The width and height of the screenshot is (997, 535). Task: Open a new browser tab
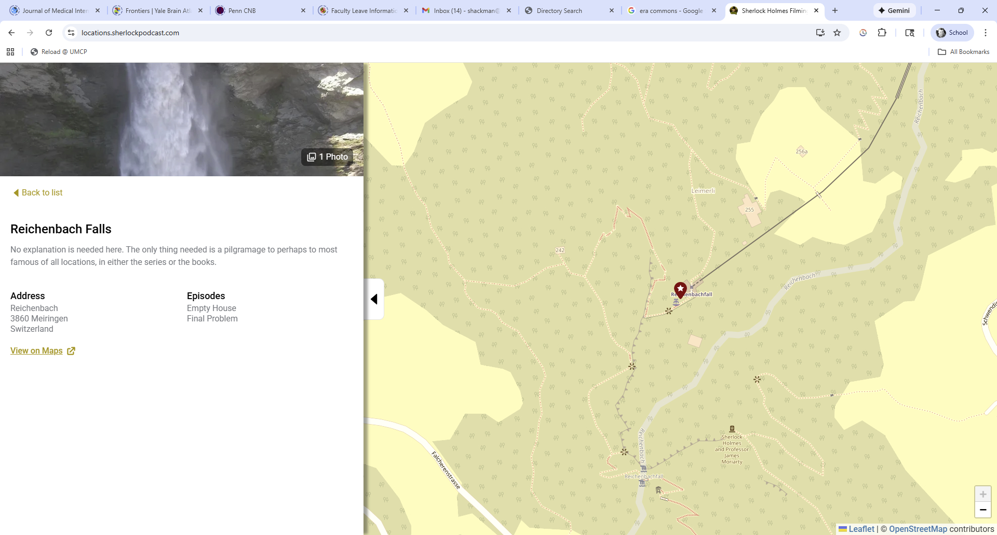pyautogui.click(x=835, y=10)
